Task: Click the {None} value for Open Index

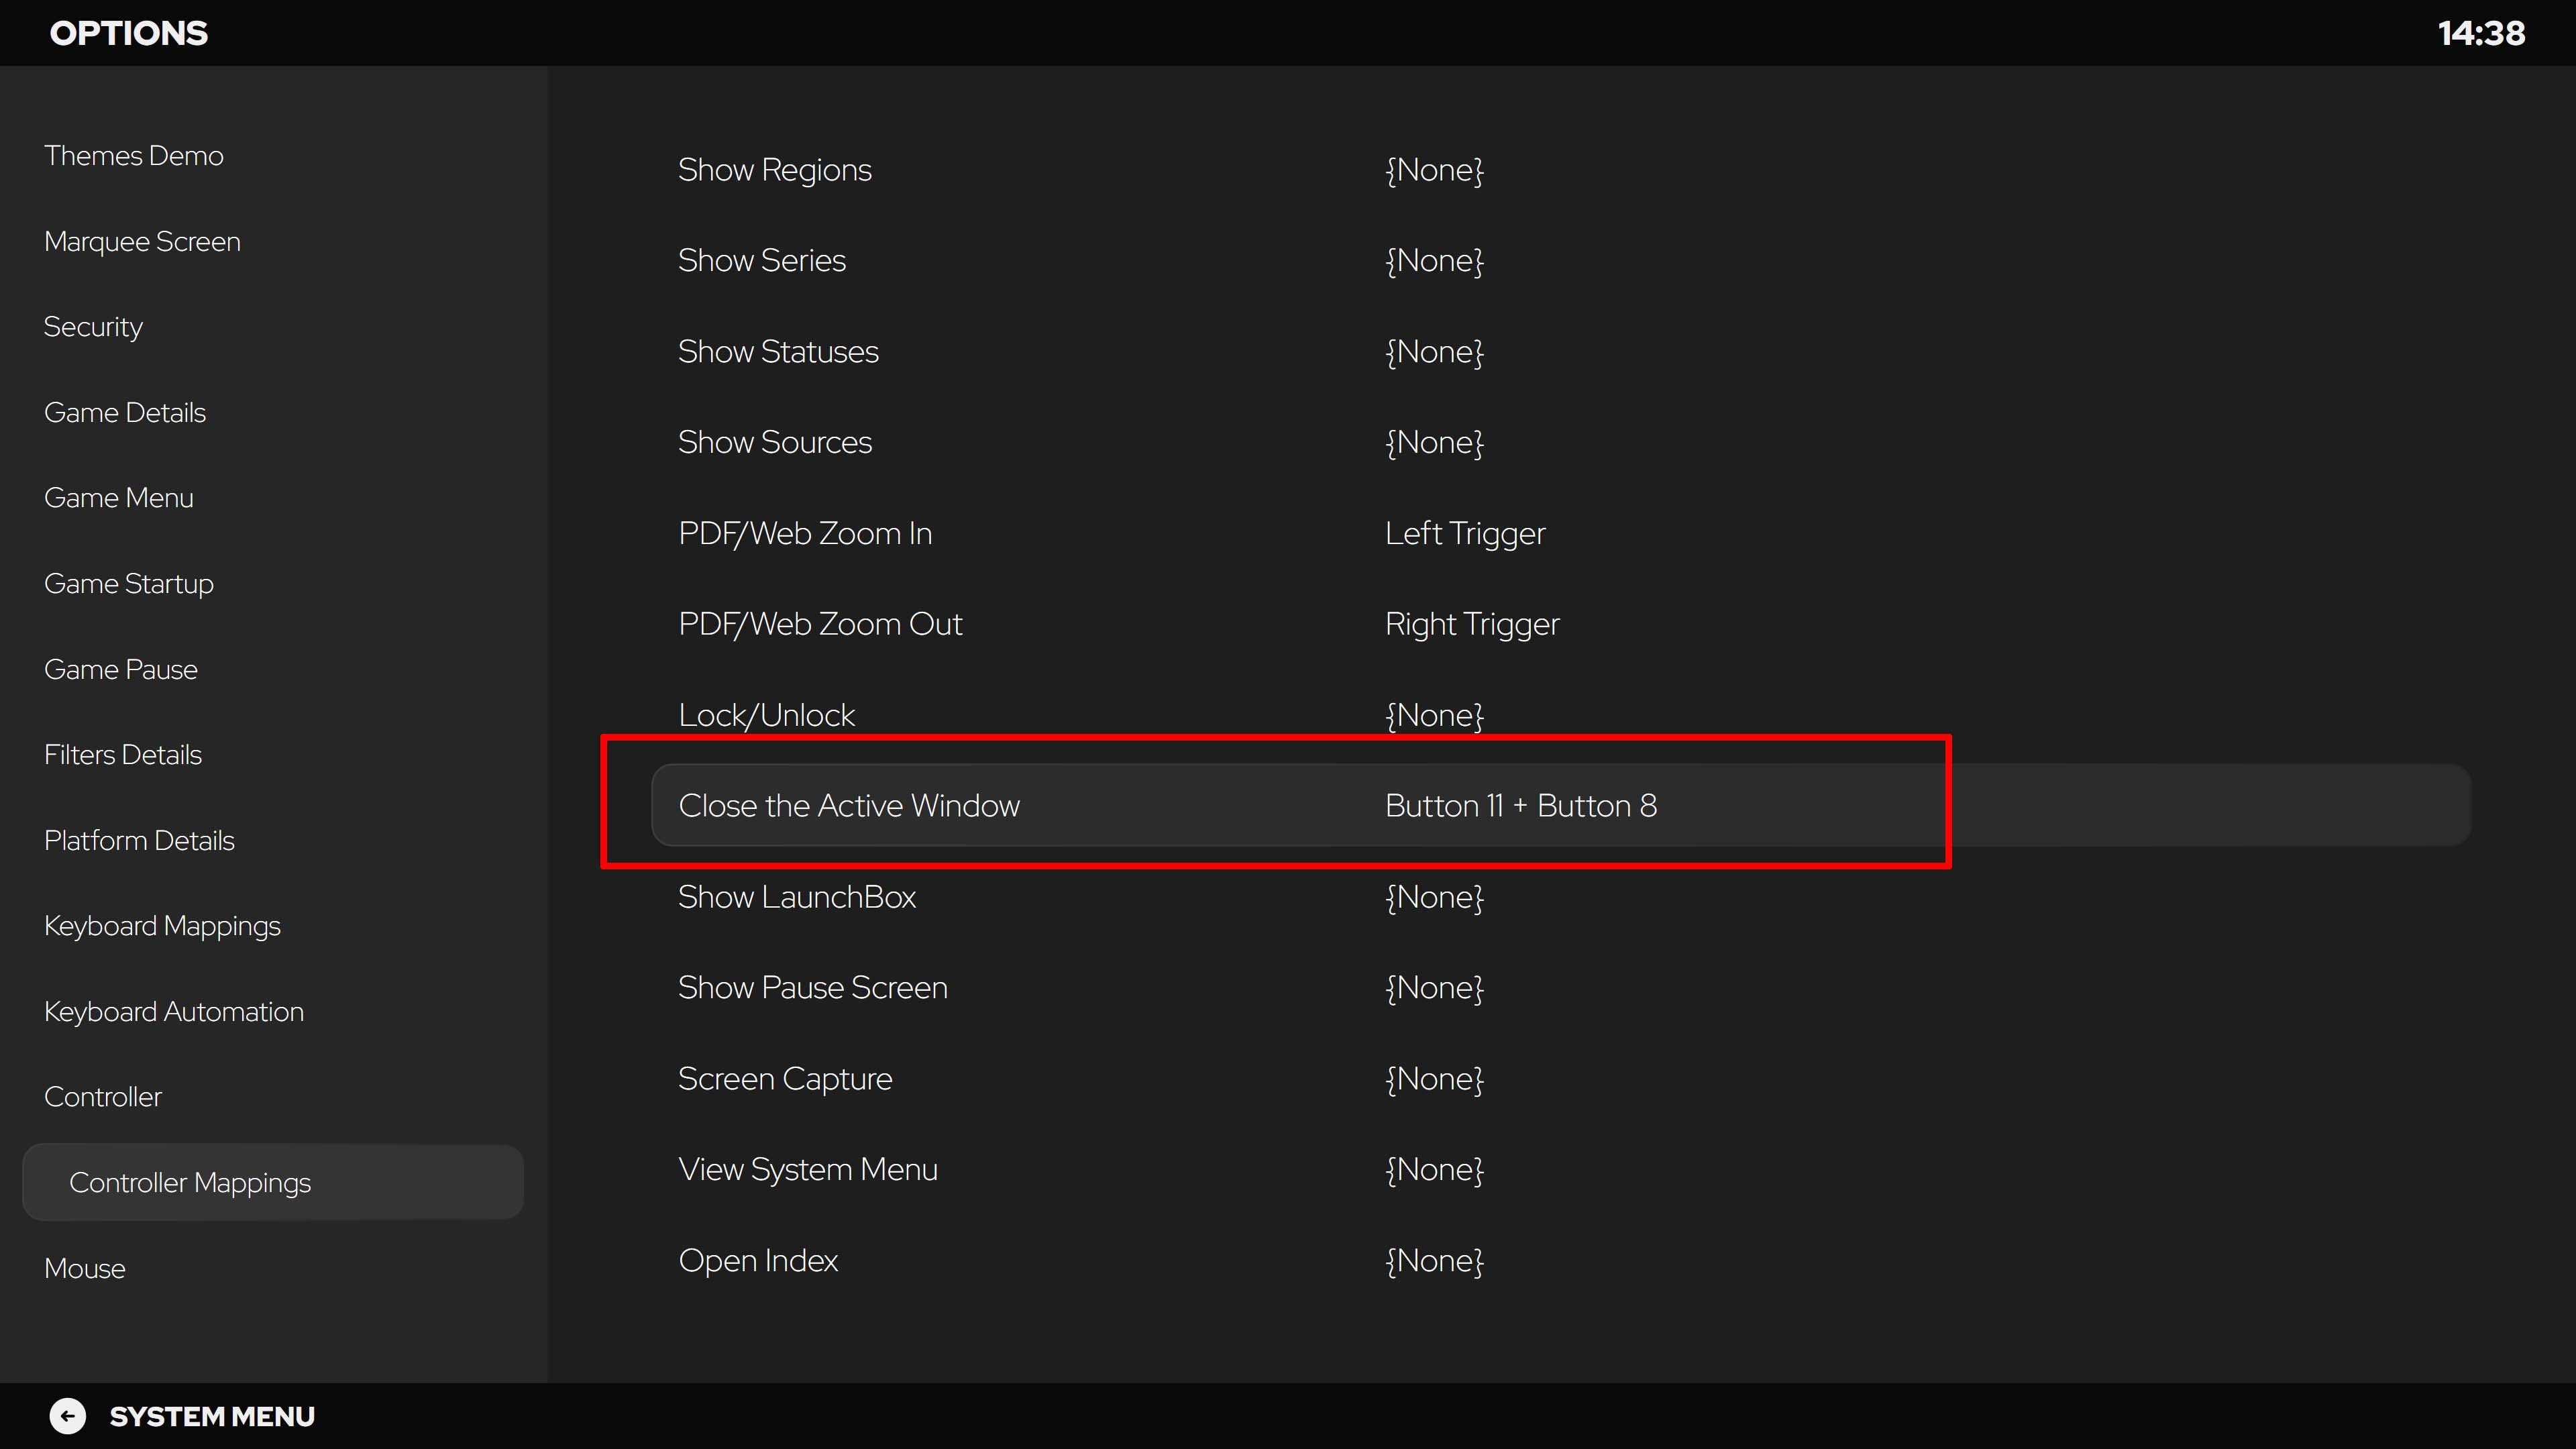Action: click(x=1434, y=1261)
